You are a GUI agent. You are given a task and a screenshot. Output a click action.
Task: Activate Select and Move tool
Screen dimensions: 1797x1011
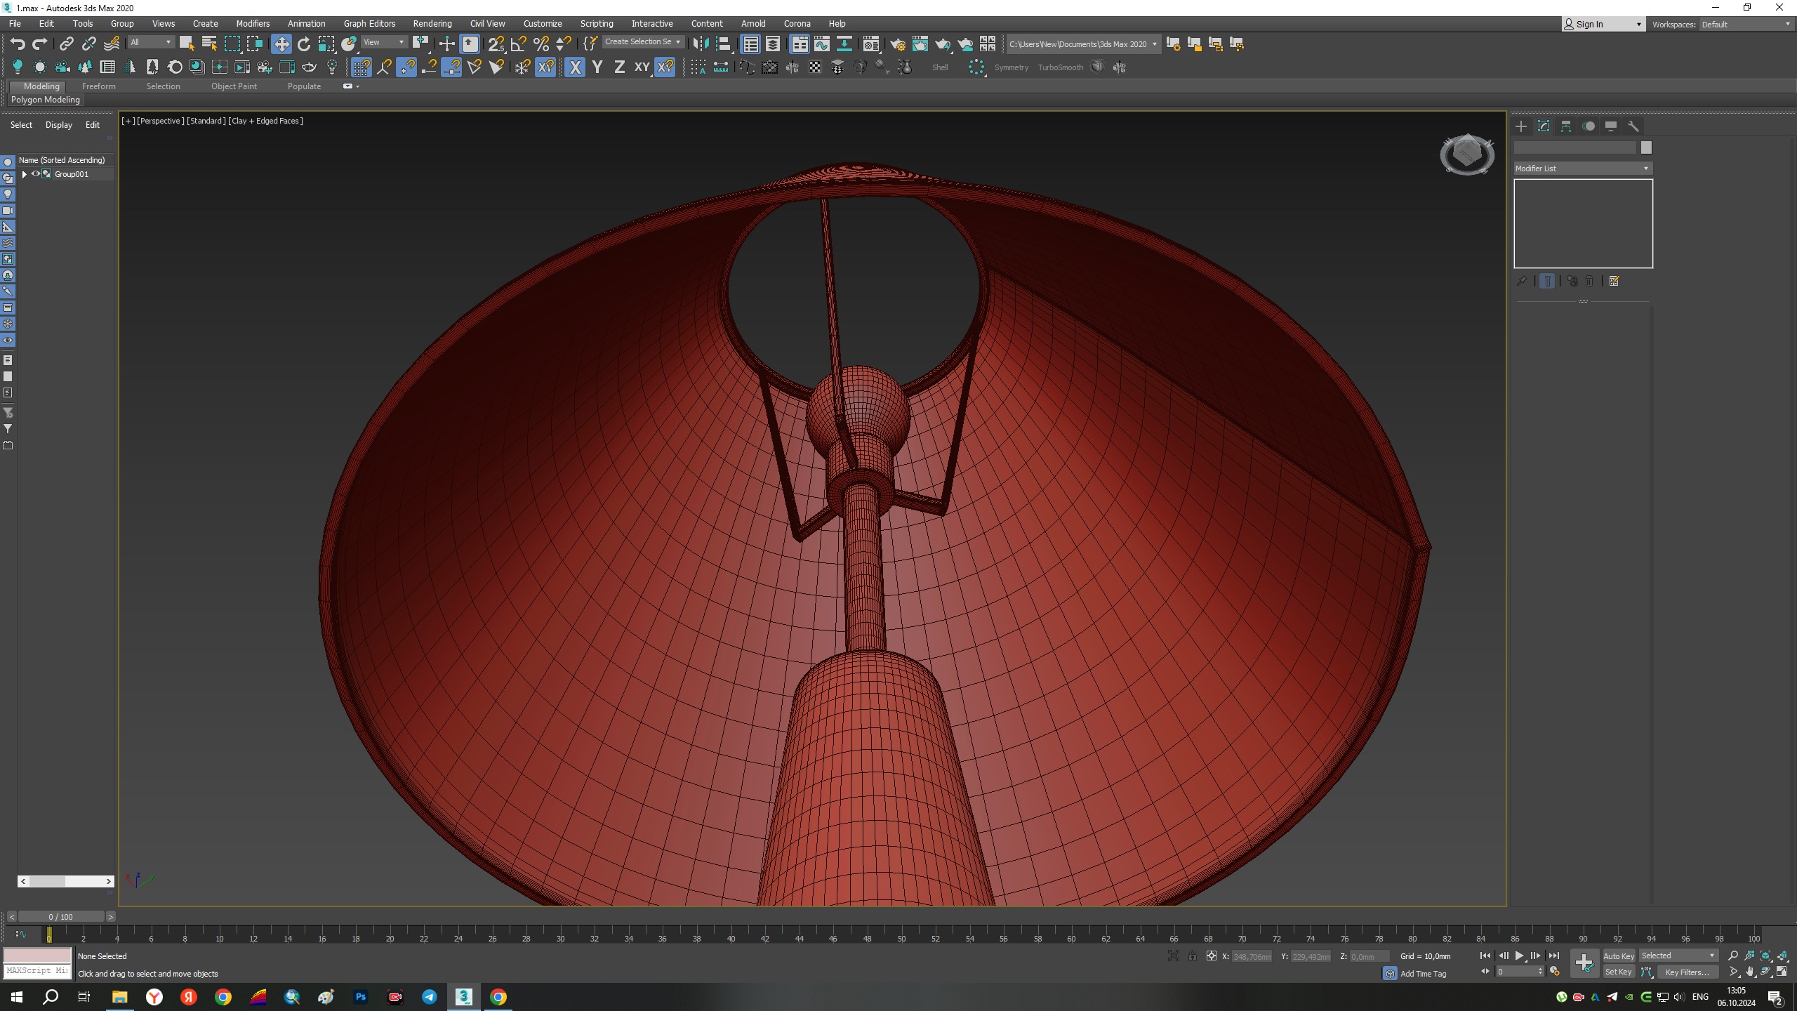coord(281,44)
